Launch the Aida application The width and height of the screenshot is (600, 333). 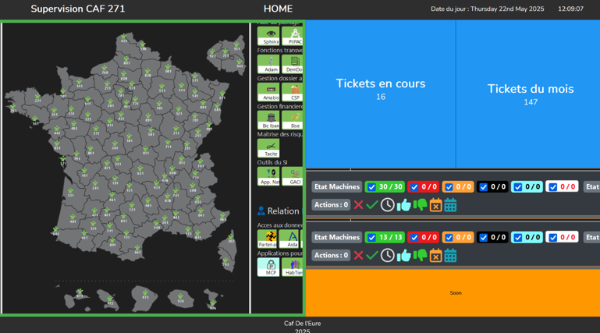tap(289, 239)
